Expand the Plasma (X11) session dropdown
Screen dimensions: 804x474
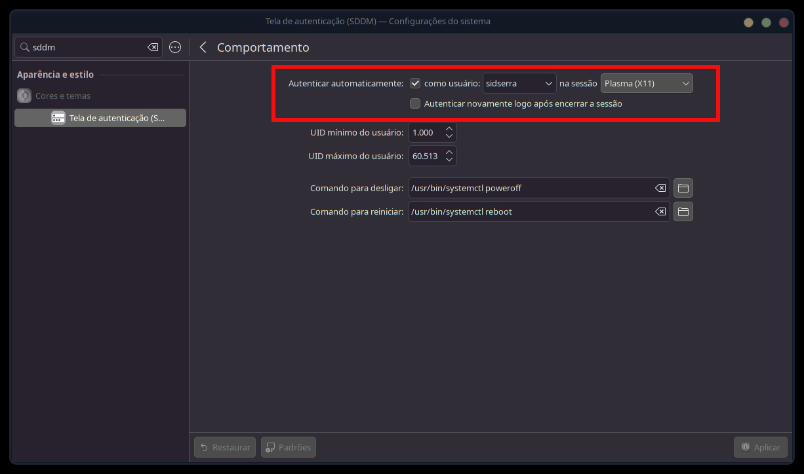pos(646,83)
